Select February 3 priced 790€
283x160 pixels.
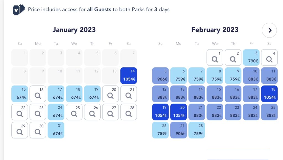[251, 57]
